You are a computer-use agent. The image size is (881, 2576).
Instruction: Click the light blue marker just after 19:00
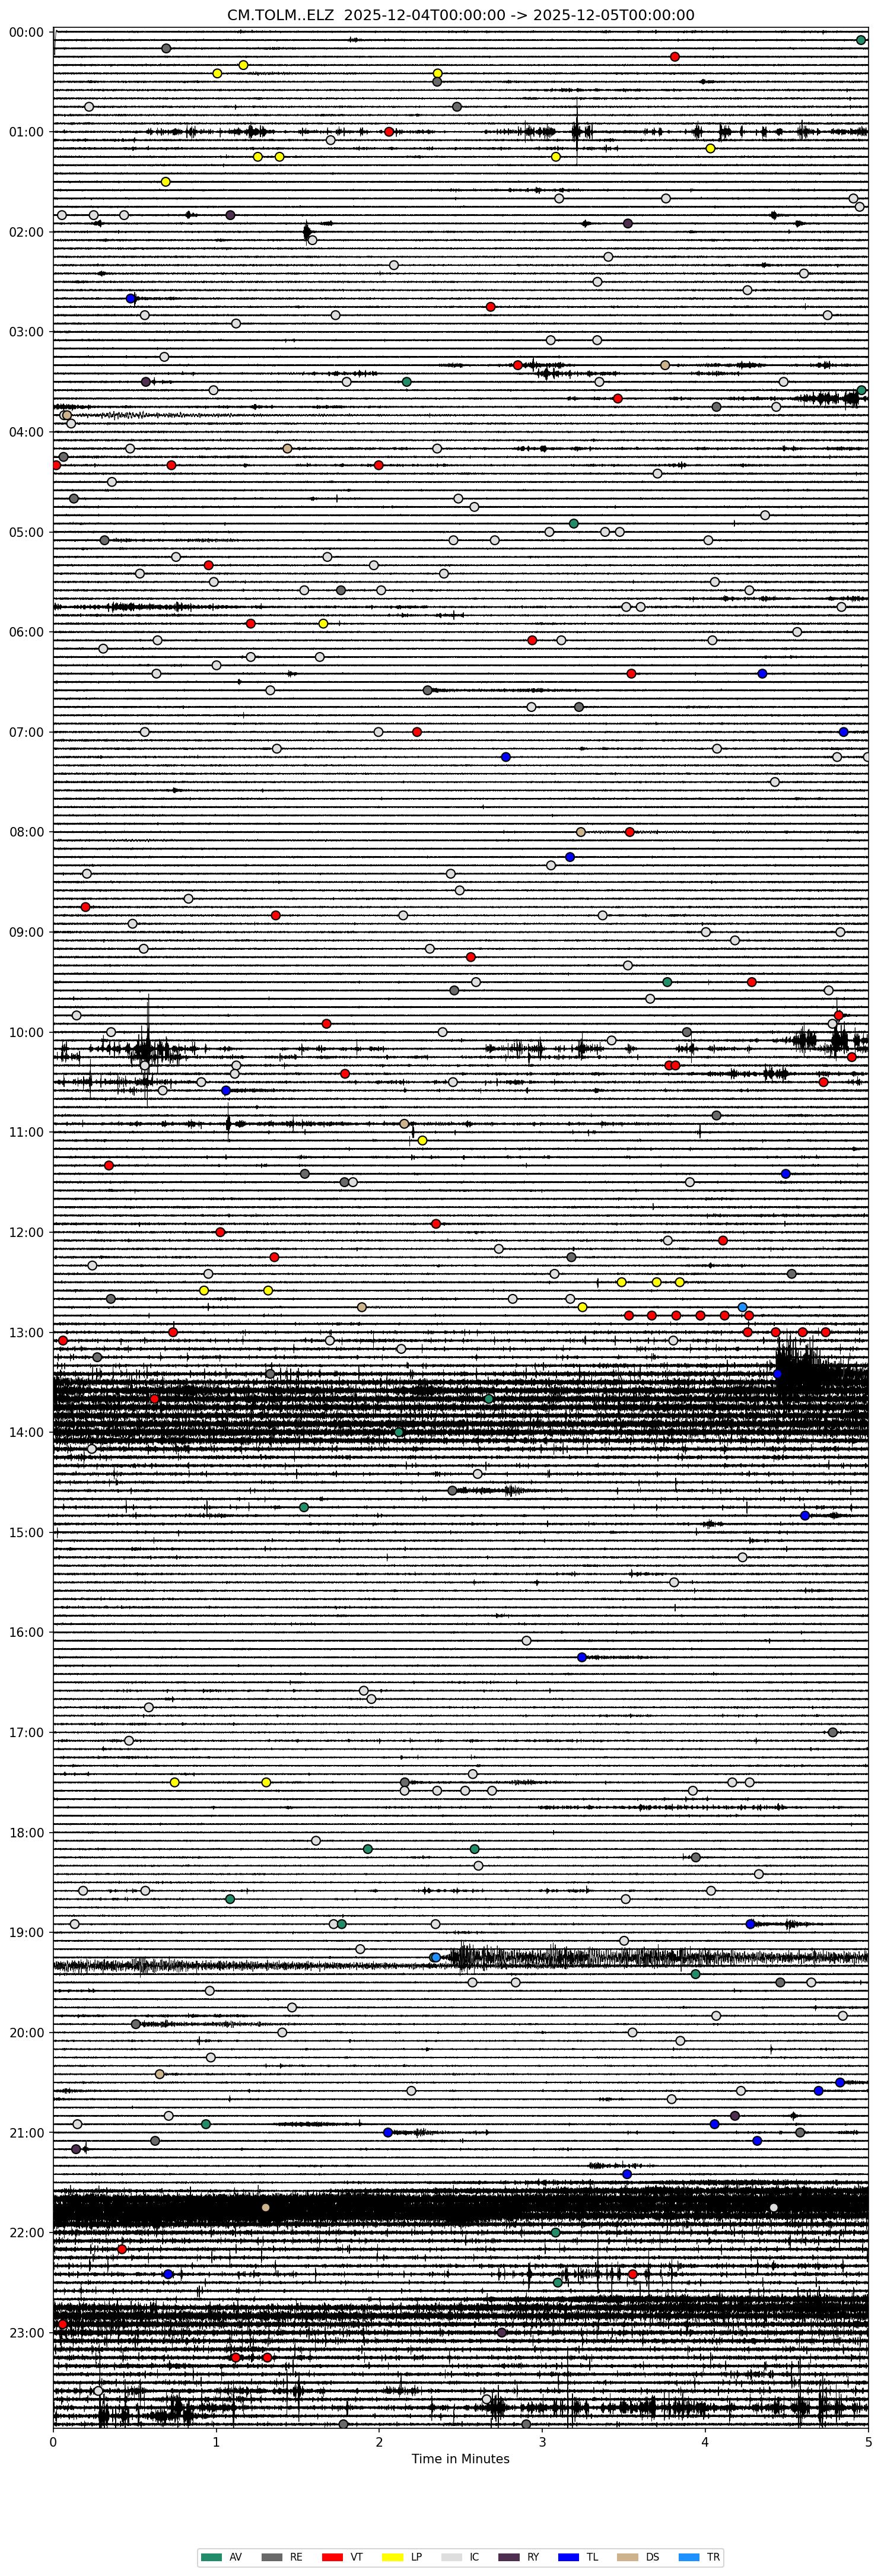(x=435, y=1257)
